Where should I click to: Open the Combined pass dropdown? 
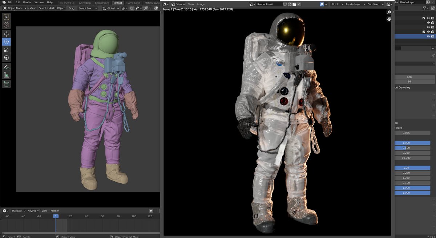coord(375,4)
